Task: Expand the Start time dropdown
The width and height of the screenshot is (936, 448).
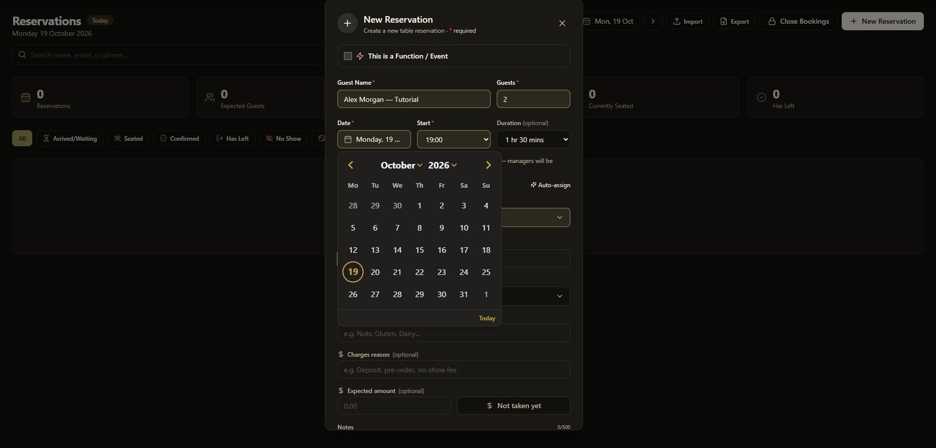Action: (454, 139)
